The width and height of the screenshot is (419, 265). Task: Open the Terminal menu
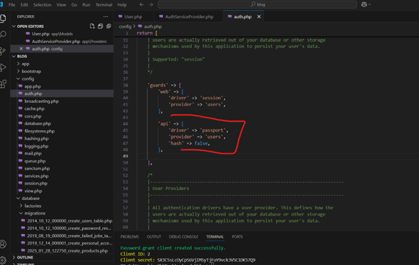104,4
